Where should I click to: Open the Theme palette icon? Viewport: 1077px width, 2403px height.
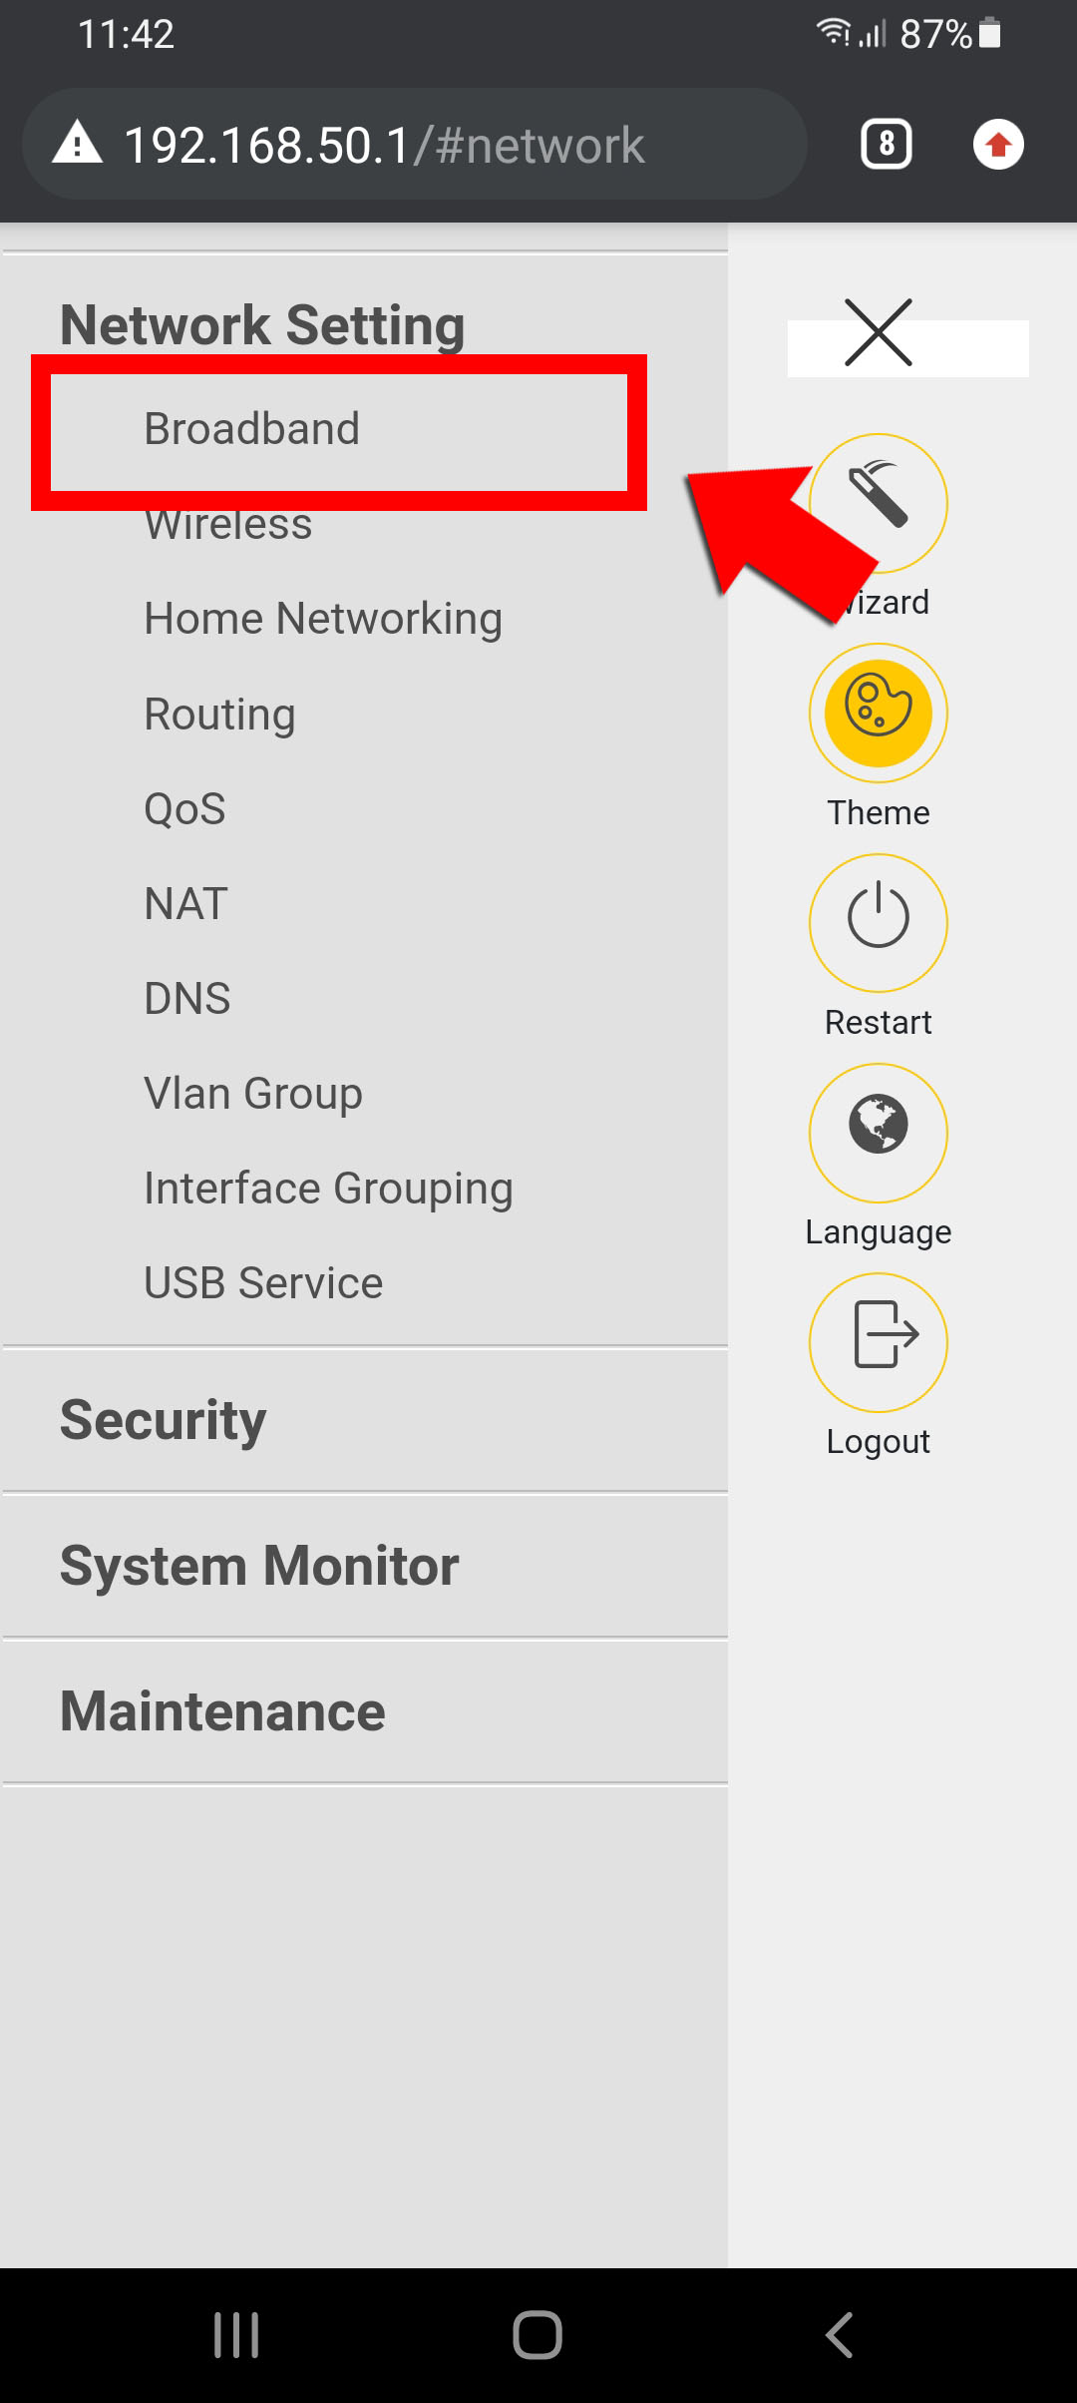click(879, 713)
